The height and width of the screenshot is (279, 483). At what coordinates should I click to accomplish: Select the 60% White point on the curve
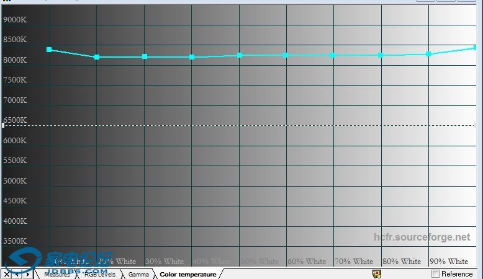286,55
